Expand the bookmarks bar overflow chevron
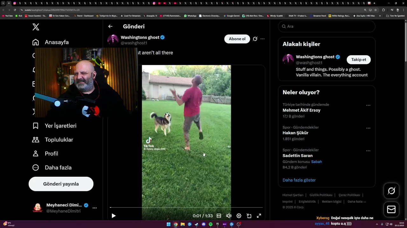Screen dimensions: 407x228 (380, 16)
